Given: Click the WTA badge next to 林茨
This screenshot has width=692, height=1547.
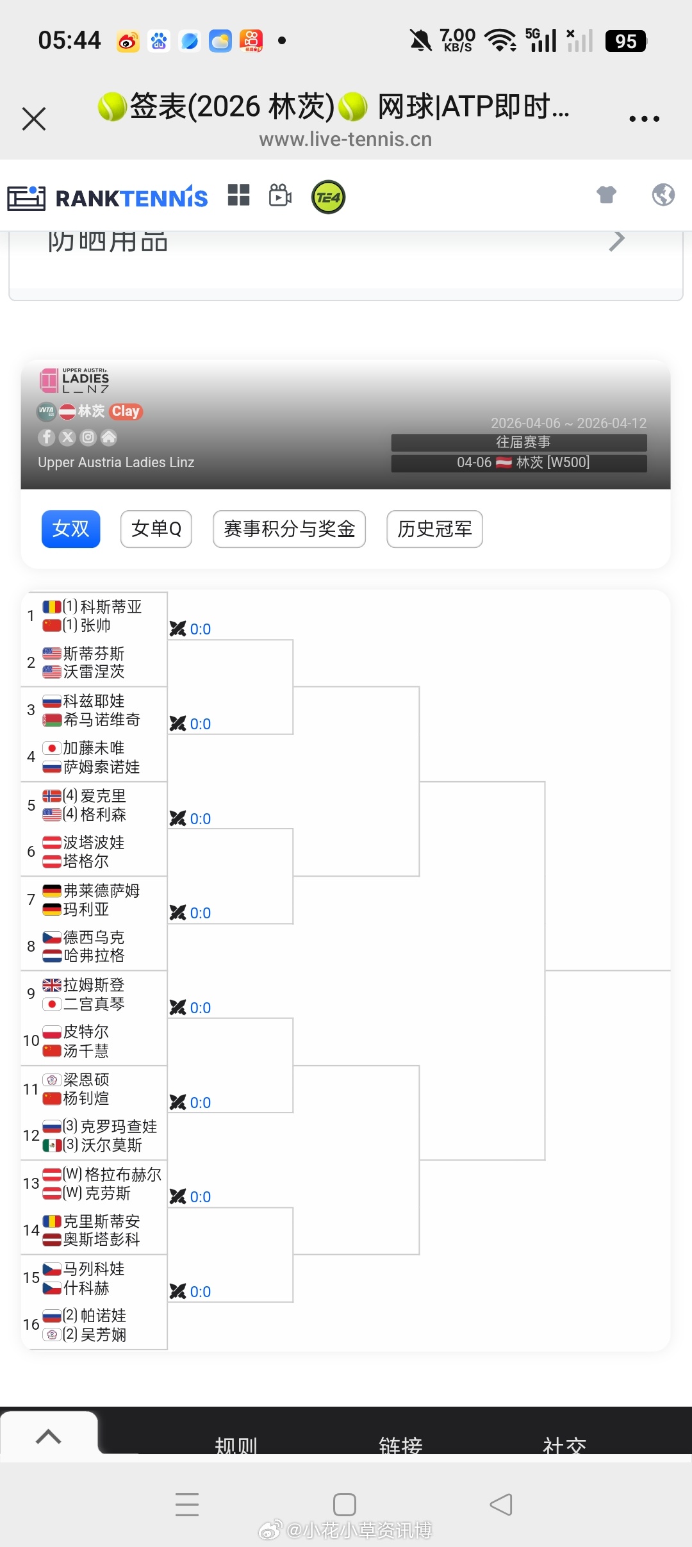Looking at the screenshot, I should (x=46, y=411).
